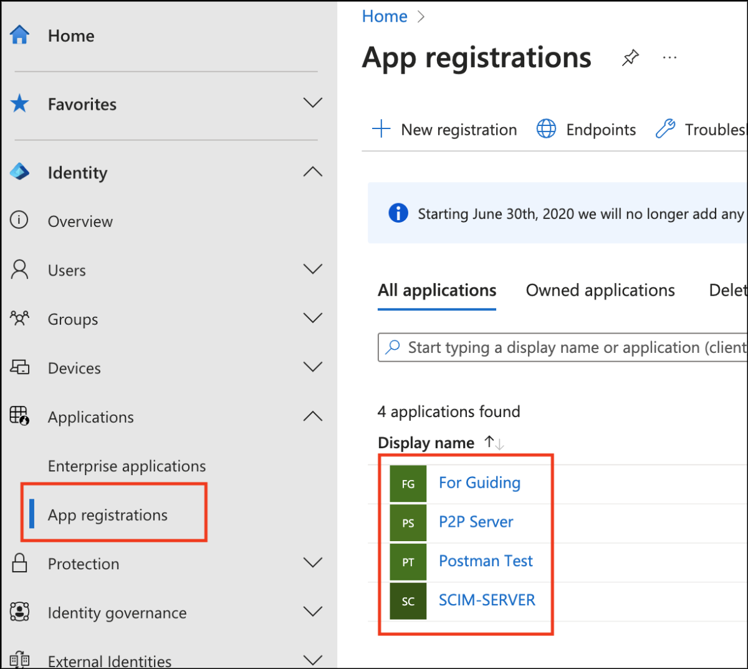Click the Endpoints globe icon
The height and width of the screenshot is (669, 748).
pos(546,129)
